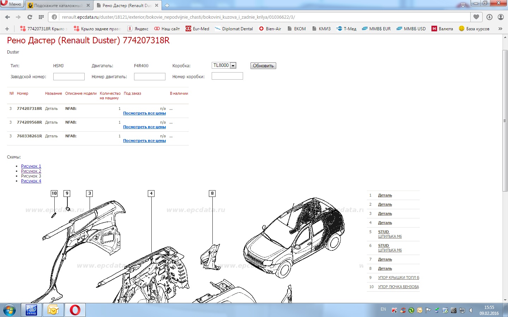
Task: Focus the Заводской номер input field
Action: tap(69, 76)
